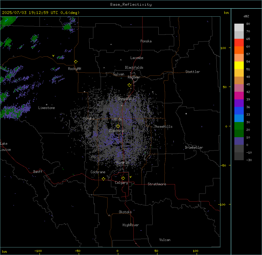This screenshot has width=262, height=255.
Task: Pick the dark orange 57-60 dBZ legend swatch
Action: tap(239, 50)
